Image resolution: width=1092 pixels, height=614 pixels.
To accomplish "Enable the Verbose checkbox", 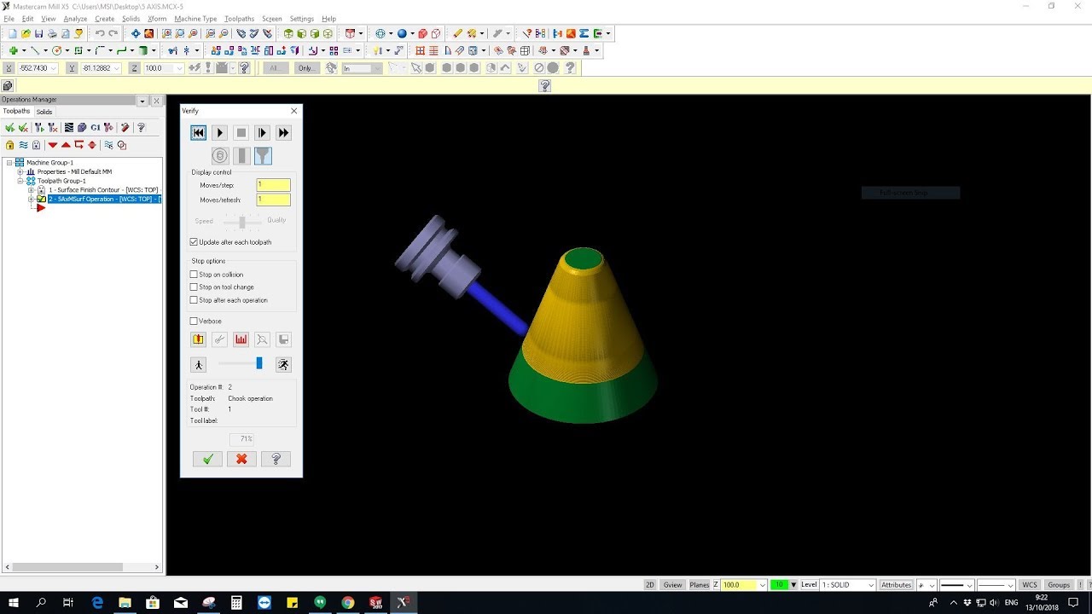I will click(194, 321).
